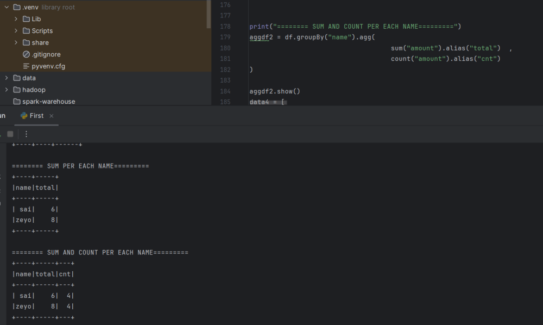Stop the running process

10,134
